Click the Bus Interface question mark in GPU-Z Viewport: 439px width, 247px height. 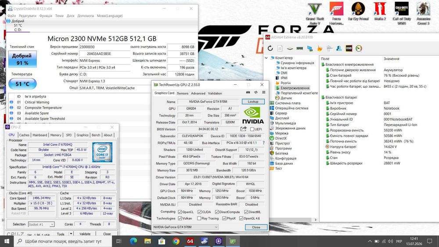263,143
